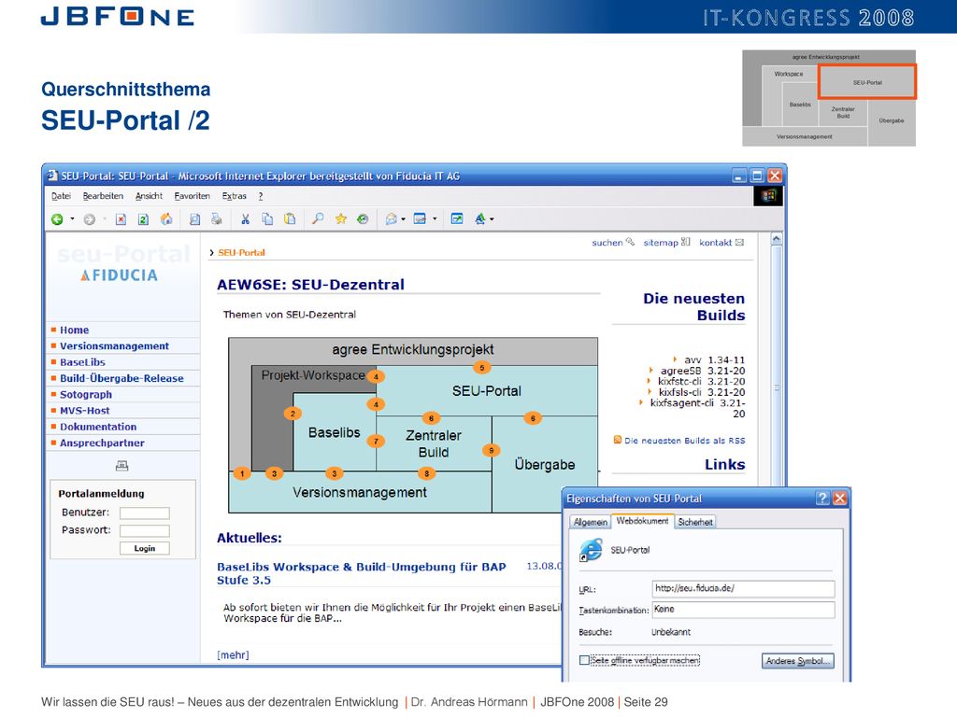Switch to the Allgemein tab

click(x=591, y=522)
